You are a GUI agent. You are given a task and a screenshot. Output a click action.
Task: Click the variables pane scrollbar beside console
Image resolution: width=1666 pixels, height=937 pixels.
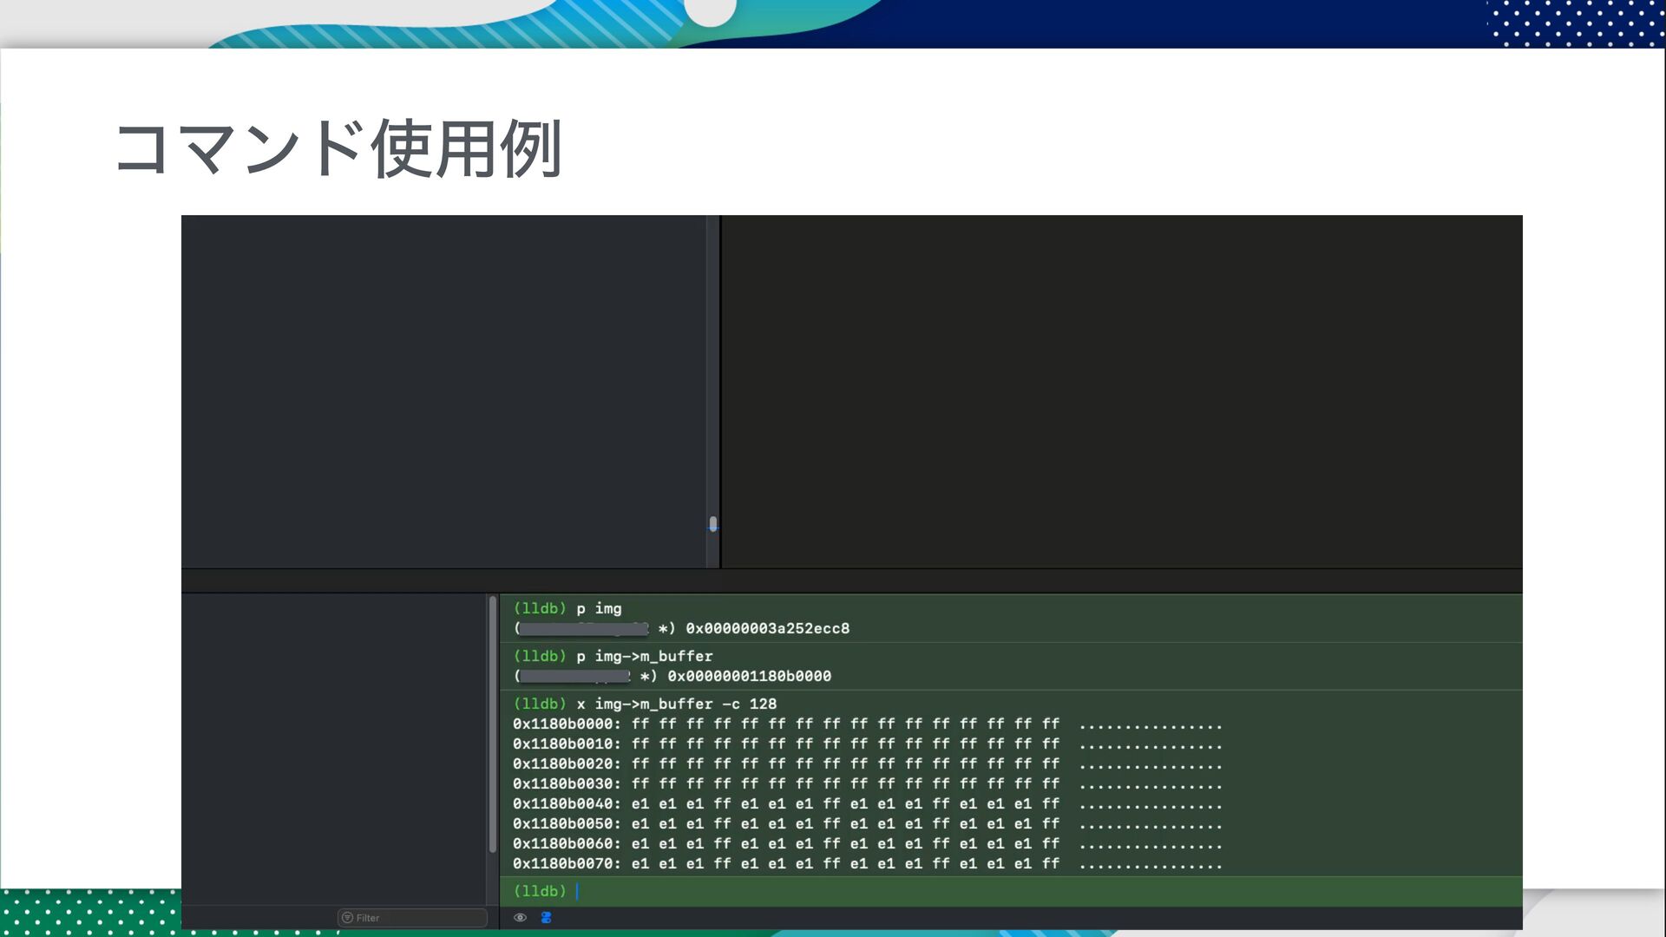493,724
